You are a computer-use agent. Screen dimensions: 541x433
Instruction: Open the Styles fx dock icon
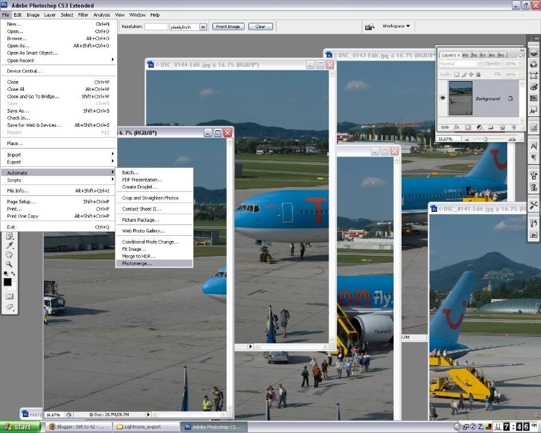pos(534,110)
